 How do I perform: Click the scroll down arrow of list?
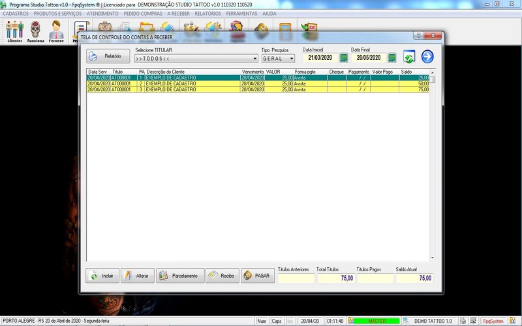(x=433, y=258)
